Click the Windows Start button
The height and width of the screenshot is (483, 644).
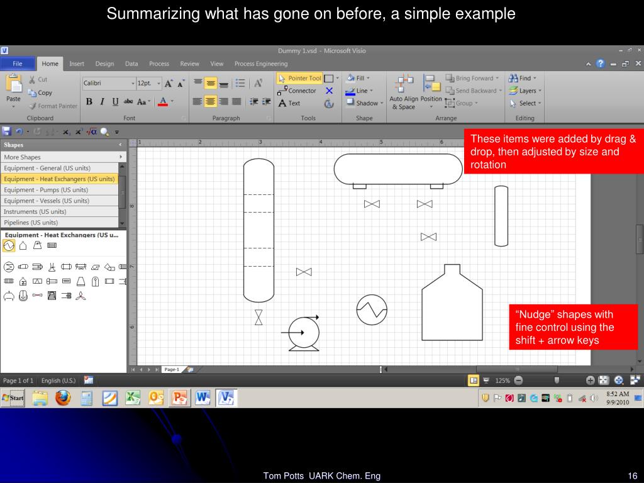pos(13,397)
